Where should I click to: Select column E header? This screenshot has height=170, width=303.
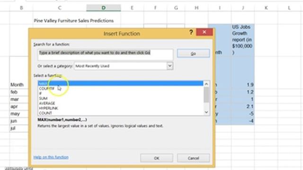[x=132, y=8]
